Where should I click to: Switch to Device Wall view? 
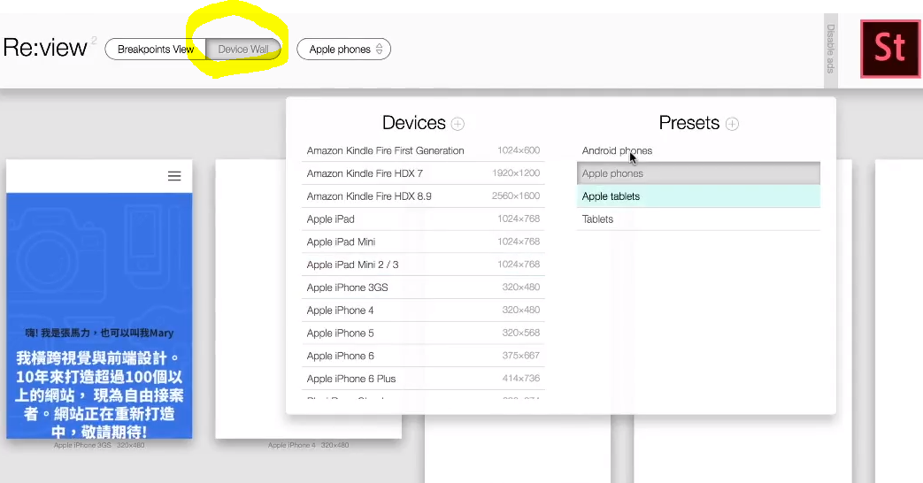[243, 50]
